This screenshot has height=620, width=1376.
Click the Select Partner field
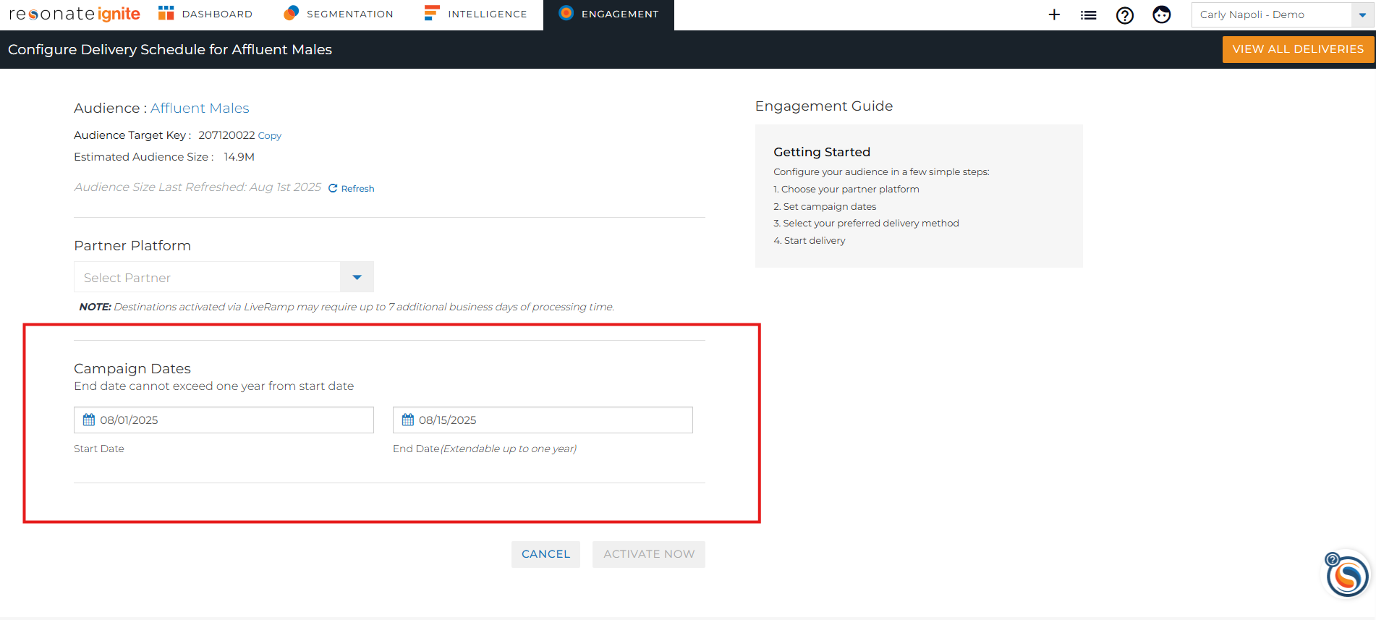point(207,277)
